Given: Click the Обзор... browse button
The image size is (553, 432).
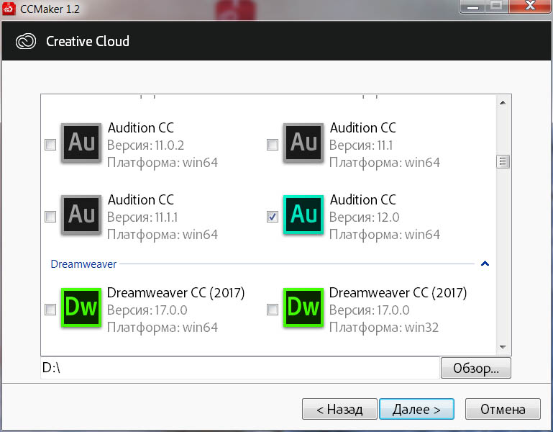Looking at the screenshot, I should 475,368.
